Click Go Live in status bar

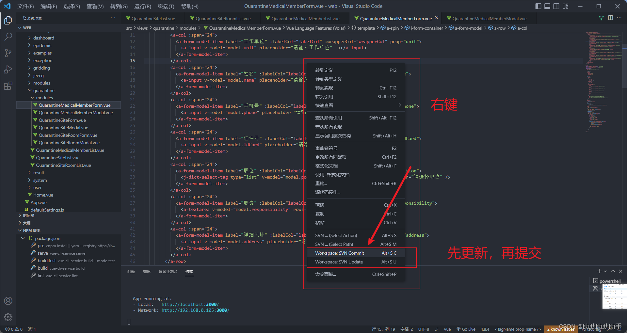[466, 329]
